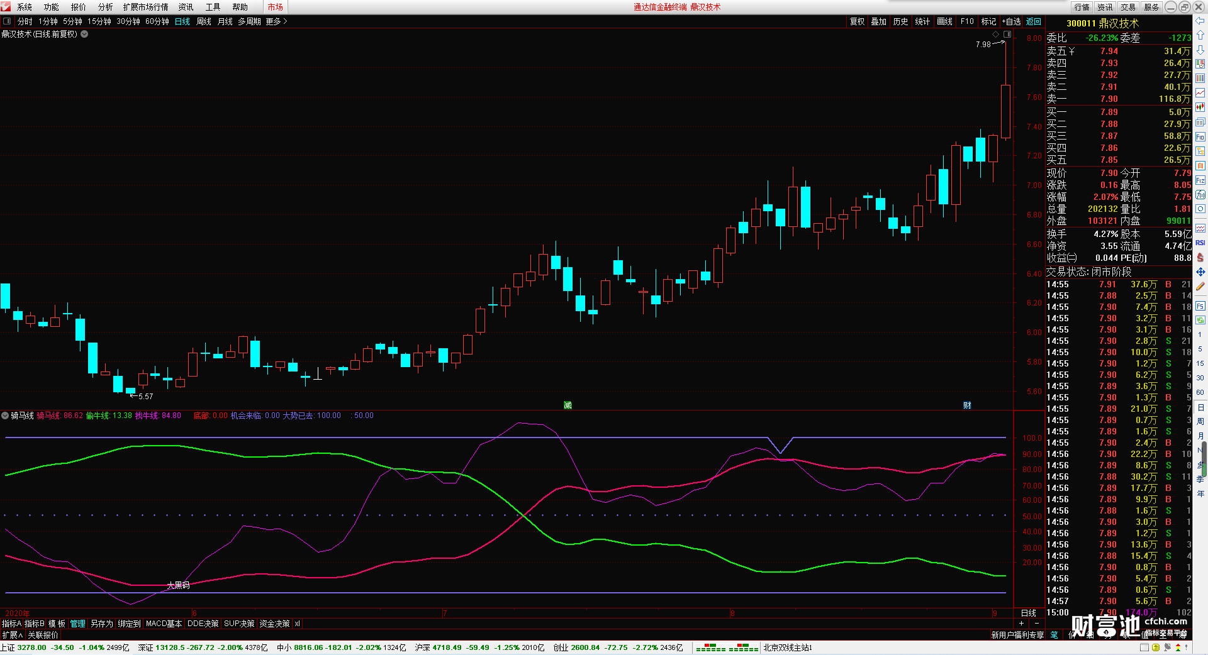Viewport: 1208px width, 655px height.
Task: Click the up arrow icon in right sidebar
Action: 1200,35
